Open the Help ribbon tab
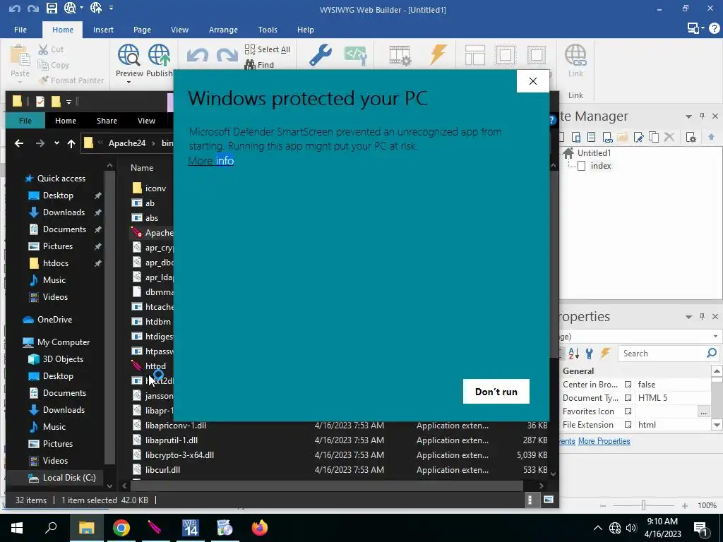 (x=305, y=30)
